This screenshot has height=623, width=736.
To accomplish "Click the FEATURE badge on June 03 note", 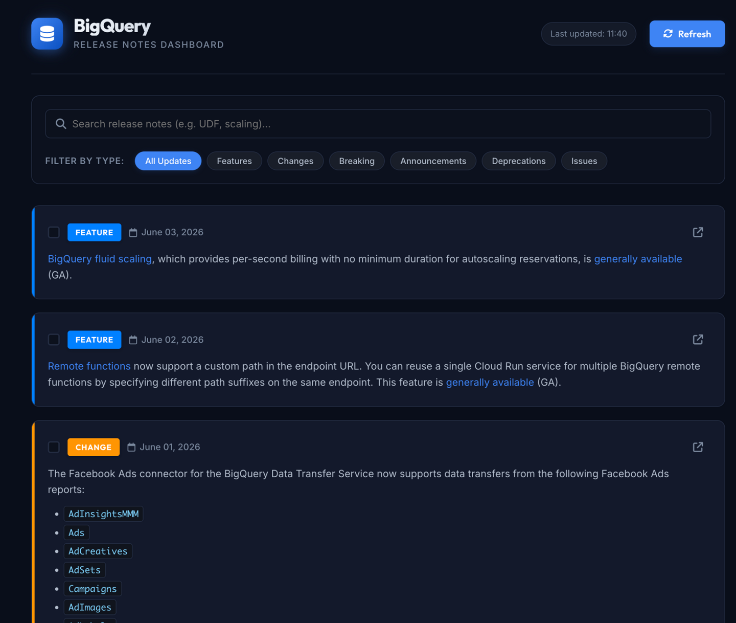I will (95, 232).
